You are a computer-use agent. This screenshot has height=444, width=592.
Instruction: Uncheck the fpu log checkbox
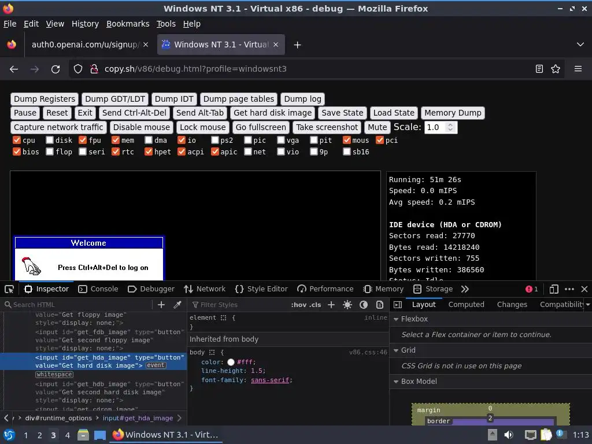(x=83, y=140)
